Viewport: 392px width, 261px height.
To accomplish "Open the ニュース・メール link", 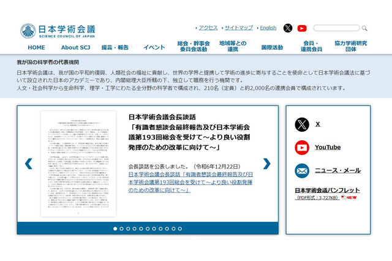I will 337,170.
